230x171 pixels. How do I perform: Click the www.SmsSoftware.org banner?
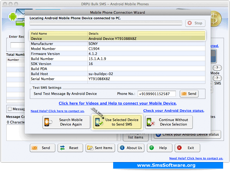(168, 165)
